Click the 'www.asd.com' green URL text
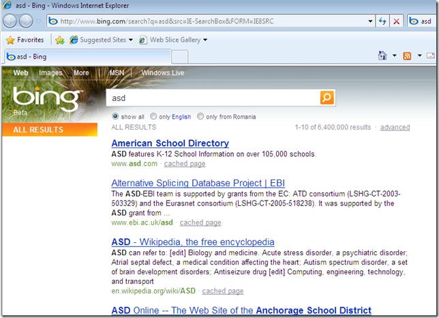Image resolution: width=439 pixels, height=318 pixels. (x=134, y=164)
